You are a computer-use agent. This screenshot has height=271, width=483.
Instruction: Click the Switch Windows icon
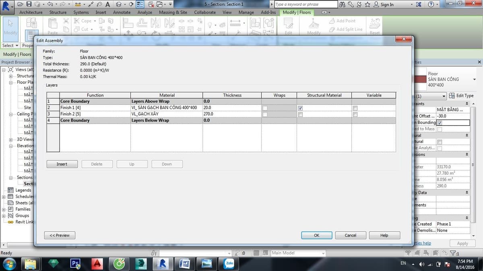[160, 4]
